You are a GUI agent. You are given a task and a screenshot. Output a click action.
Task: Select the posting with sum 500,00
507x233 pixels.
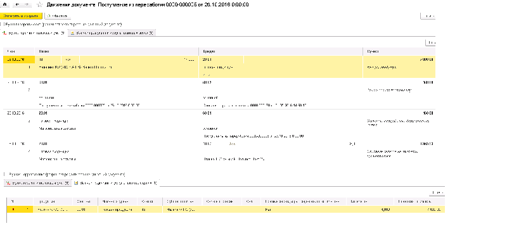219,94
